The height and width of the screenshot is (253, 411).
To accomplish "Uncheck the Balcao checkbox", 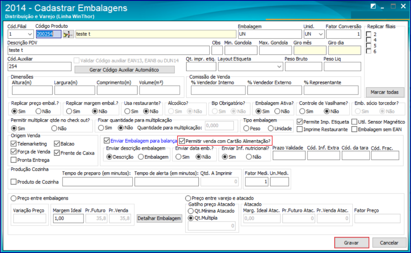I will (x=57, y=144).
